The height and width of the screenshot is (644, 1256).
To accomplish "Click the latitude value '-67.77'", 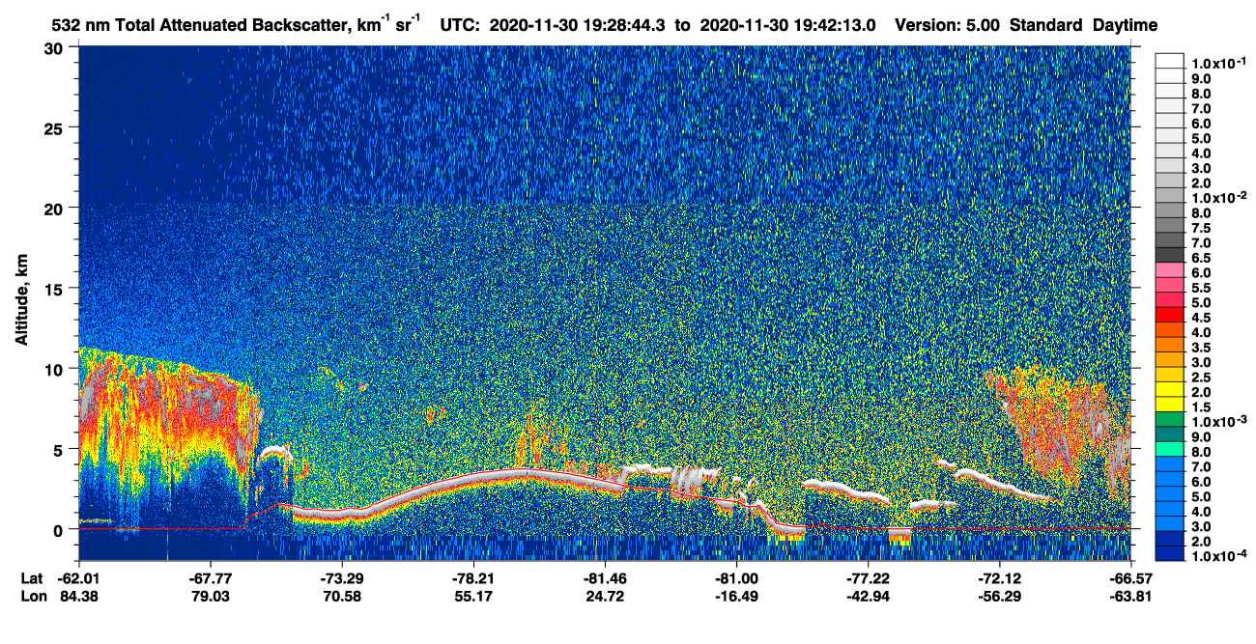I will pos(210,578).
